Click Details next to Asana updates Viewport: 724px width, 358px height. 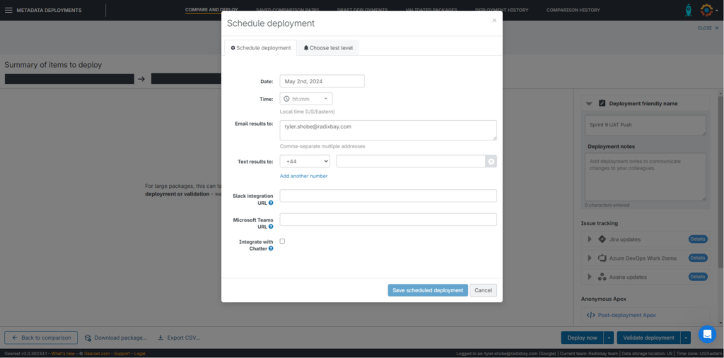[x=698, y=277]
